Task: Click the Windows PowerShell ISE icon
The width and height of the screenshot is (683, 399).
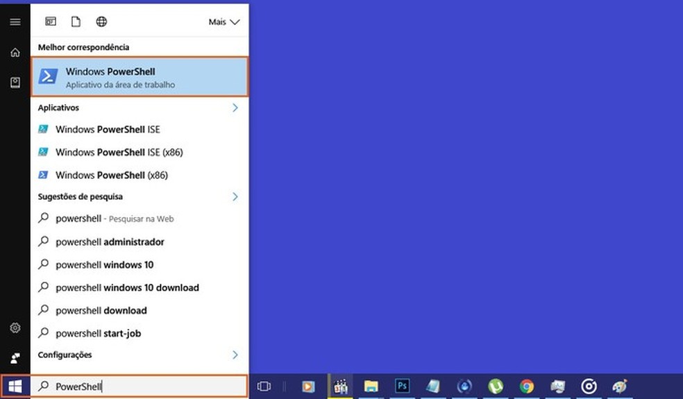Action: [43, 129]
